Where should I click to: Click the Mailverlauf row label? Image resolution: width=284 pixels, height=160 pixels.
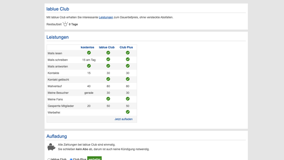55,86
